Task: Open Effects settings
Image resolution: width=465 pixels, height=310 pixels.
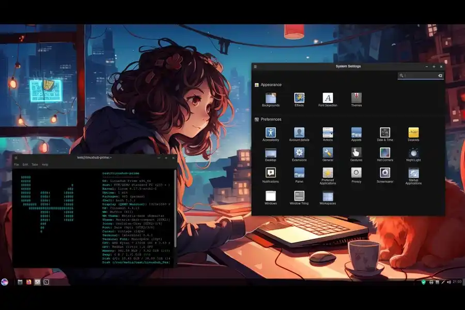Action: coord(300,98)
